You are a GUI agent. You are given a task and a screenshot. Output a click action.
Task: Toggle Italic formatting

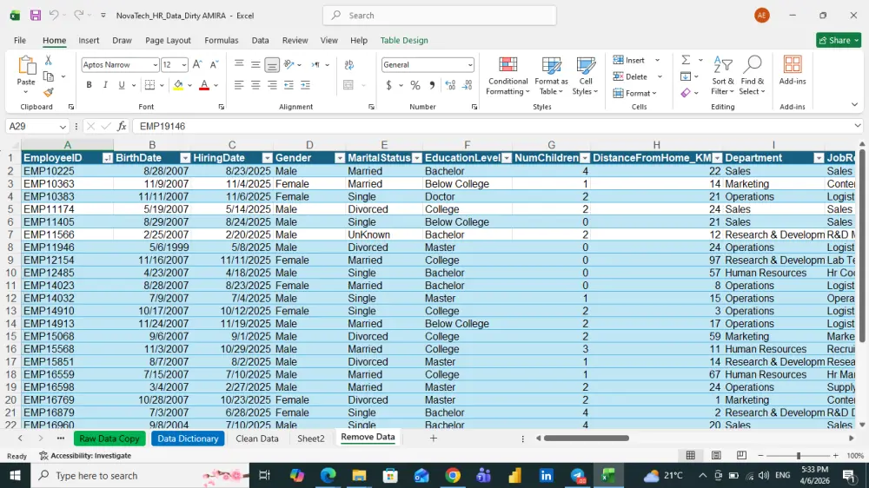105,85
